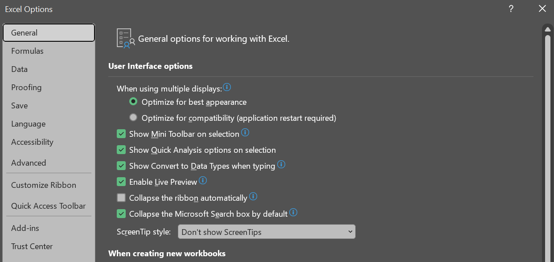Image resolution: width=554 pixels, height=262 pixels.
Task: Click info icon next to Convert to Data Types
Action: click(x=281, y=164)
